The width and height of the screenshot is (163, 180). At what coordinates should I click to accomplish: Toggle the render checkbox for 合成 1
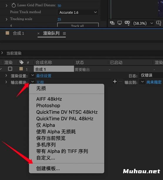point(10,69)
